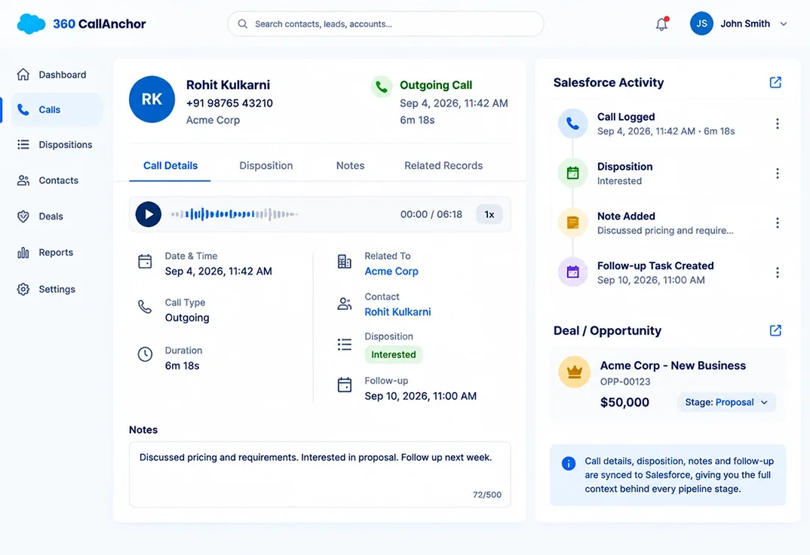Screen dimensions: 810x555
Task: Click the Call Type phone icon
Action: pyautogui.click(x=145, y=307)
